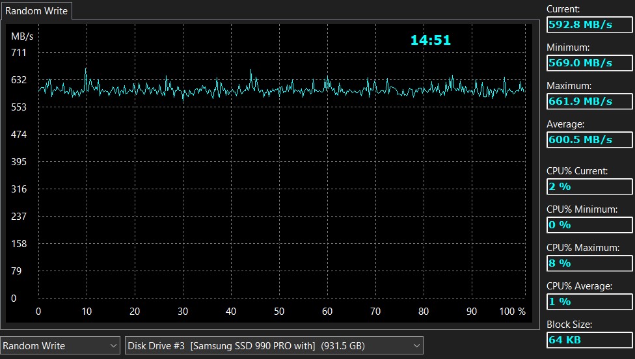The image size is (635, 359).
Task: Click the Current 592.8 MB/s value field
Action: (589, 25)
